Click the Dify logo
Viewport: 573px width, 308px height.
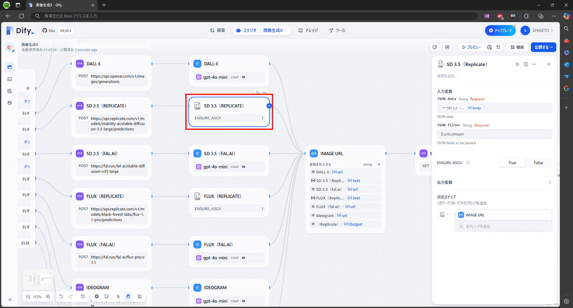point(20,31)
